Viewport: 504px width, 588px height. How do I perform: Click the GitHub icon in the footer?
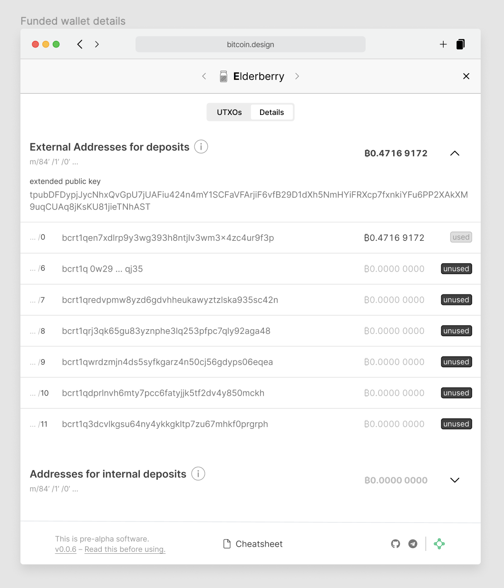tap(396, 544)
